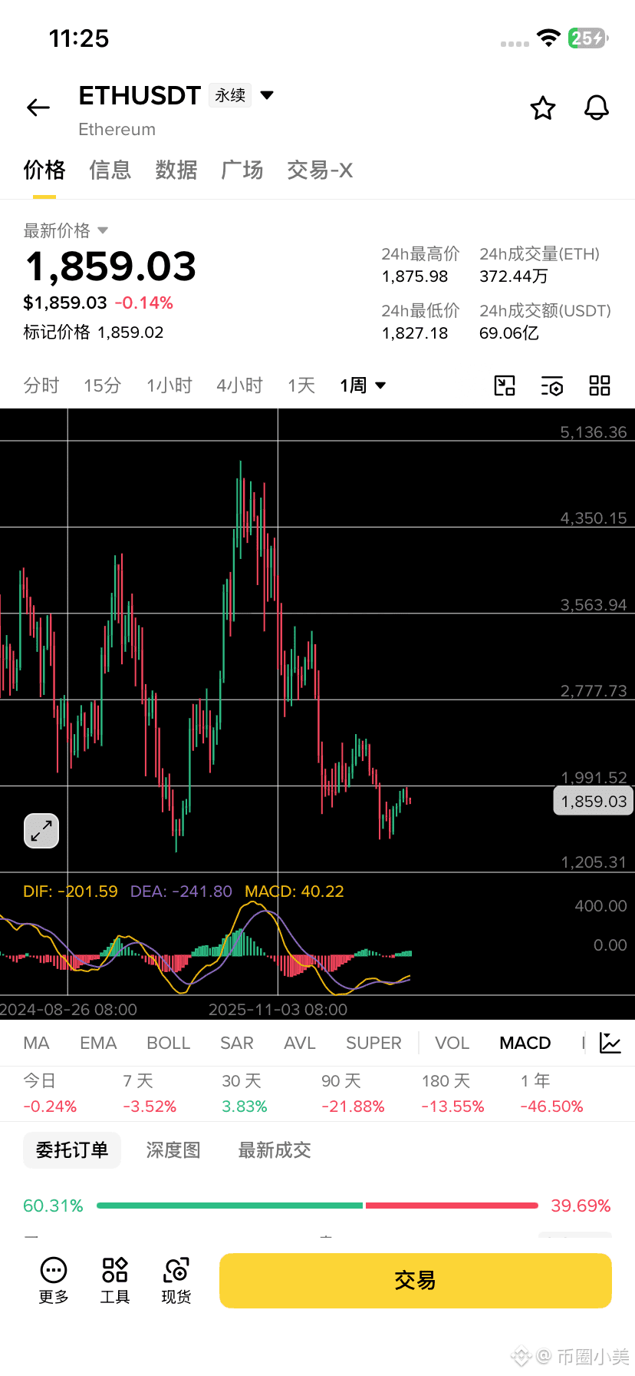Open the multi-chart grid layout icon

click(x=600, y=385)
